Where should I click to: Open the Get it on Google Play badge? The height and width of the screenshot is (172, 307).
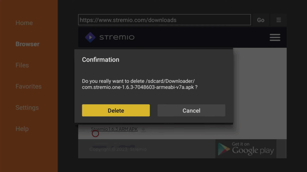(x=246, y=149)
